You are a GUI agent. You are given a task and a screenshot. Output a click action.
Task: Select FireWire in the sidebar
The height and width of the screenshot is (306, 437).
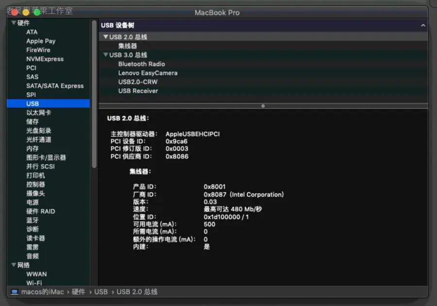pos(38,50)
